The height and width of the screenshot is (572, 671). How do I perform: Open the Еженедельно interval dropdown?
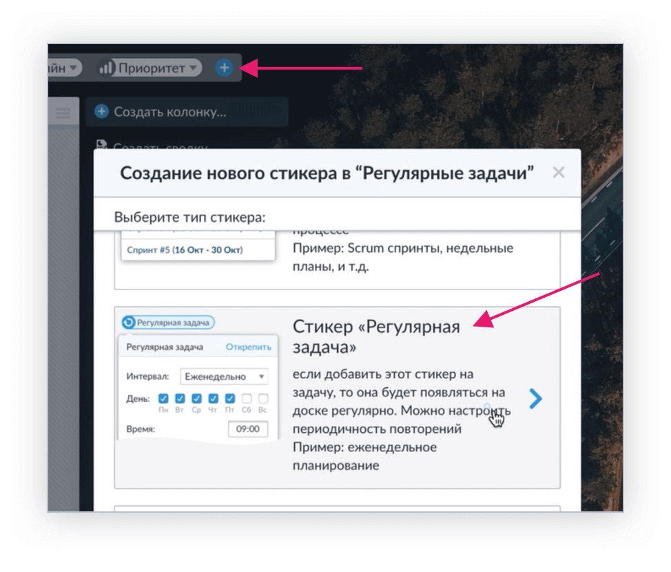pos(224,376)
